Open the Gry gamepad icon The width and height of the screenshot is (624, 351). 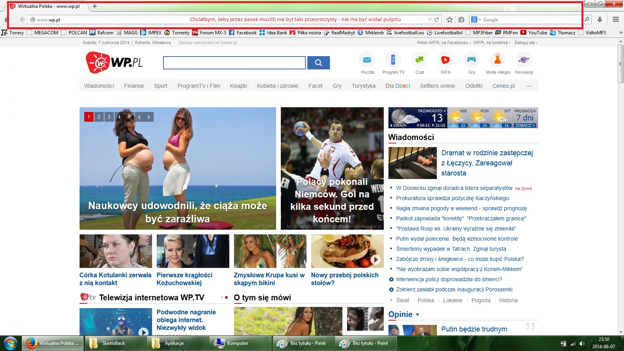click(x=472, y=60)
